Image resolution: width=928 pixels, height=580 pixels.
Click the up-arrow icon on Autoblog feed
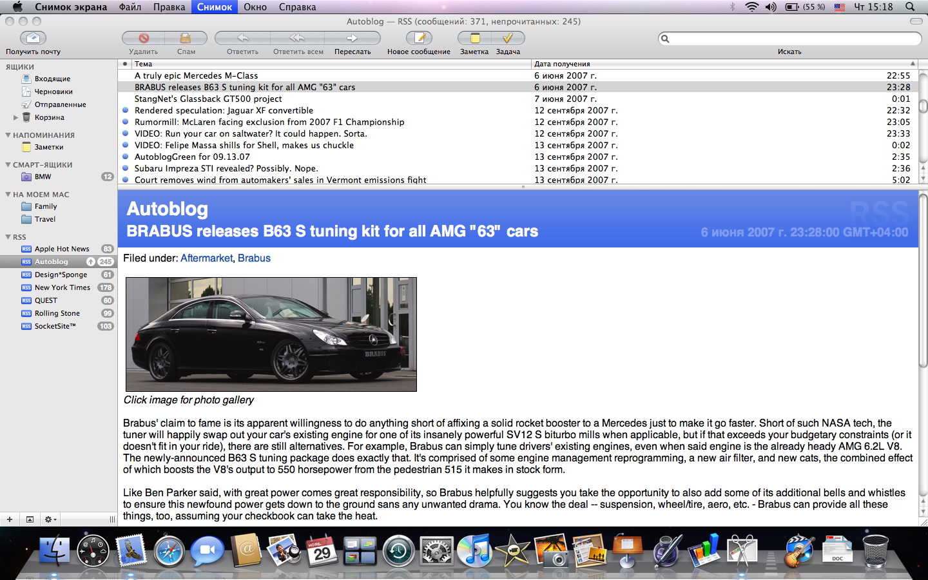[x=91, y=262]
